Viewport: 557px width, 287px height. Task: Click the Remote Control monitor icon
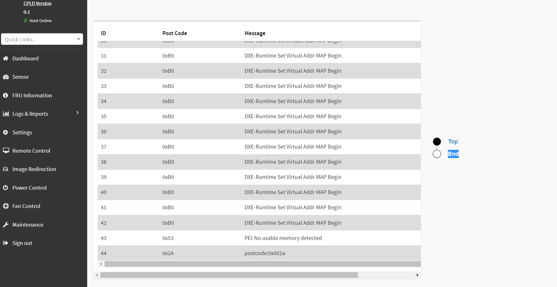(6, 151)
